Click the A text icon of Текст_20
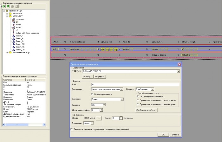Screen dimensions: 222x142 pyautogui.click(x=14, y=50)
